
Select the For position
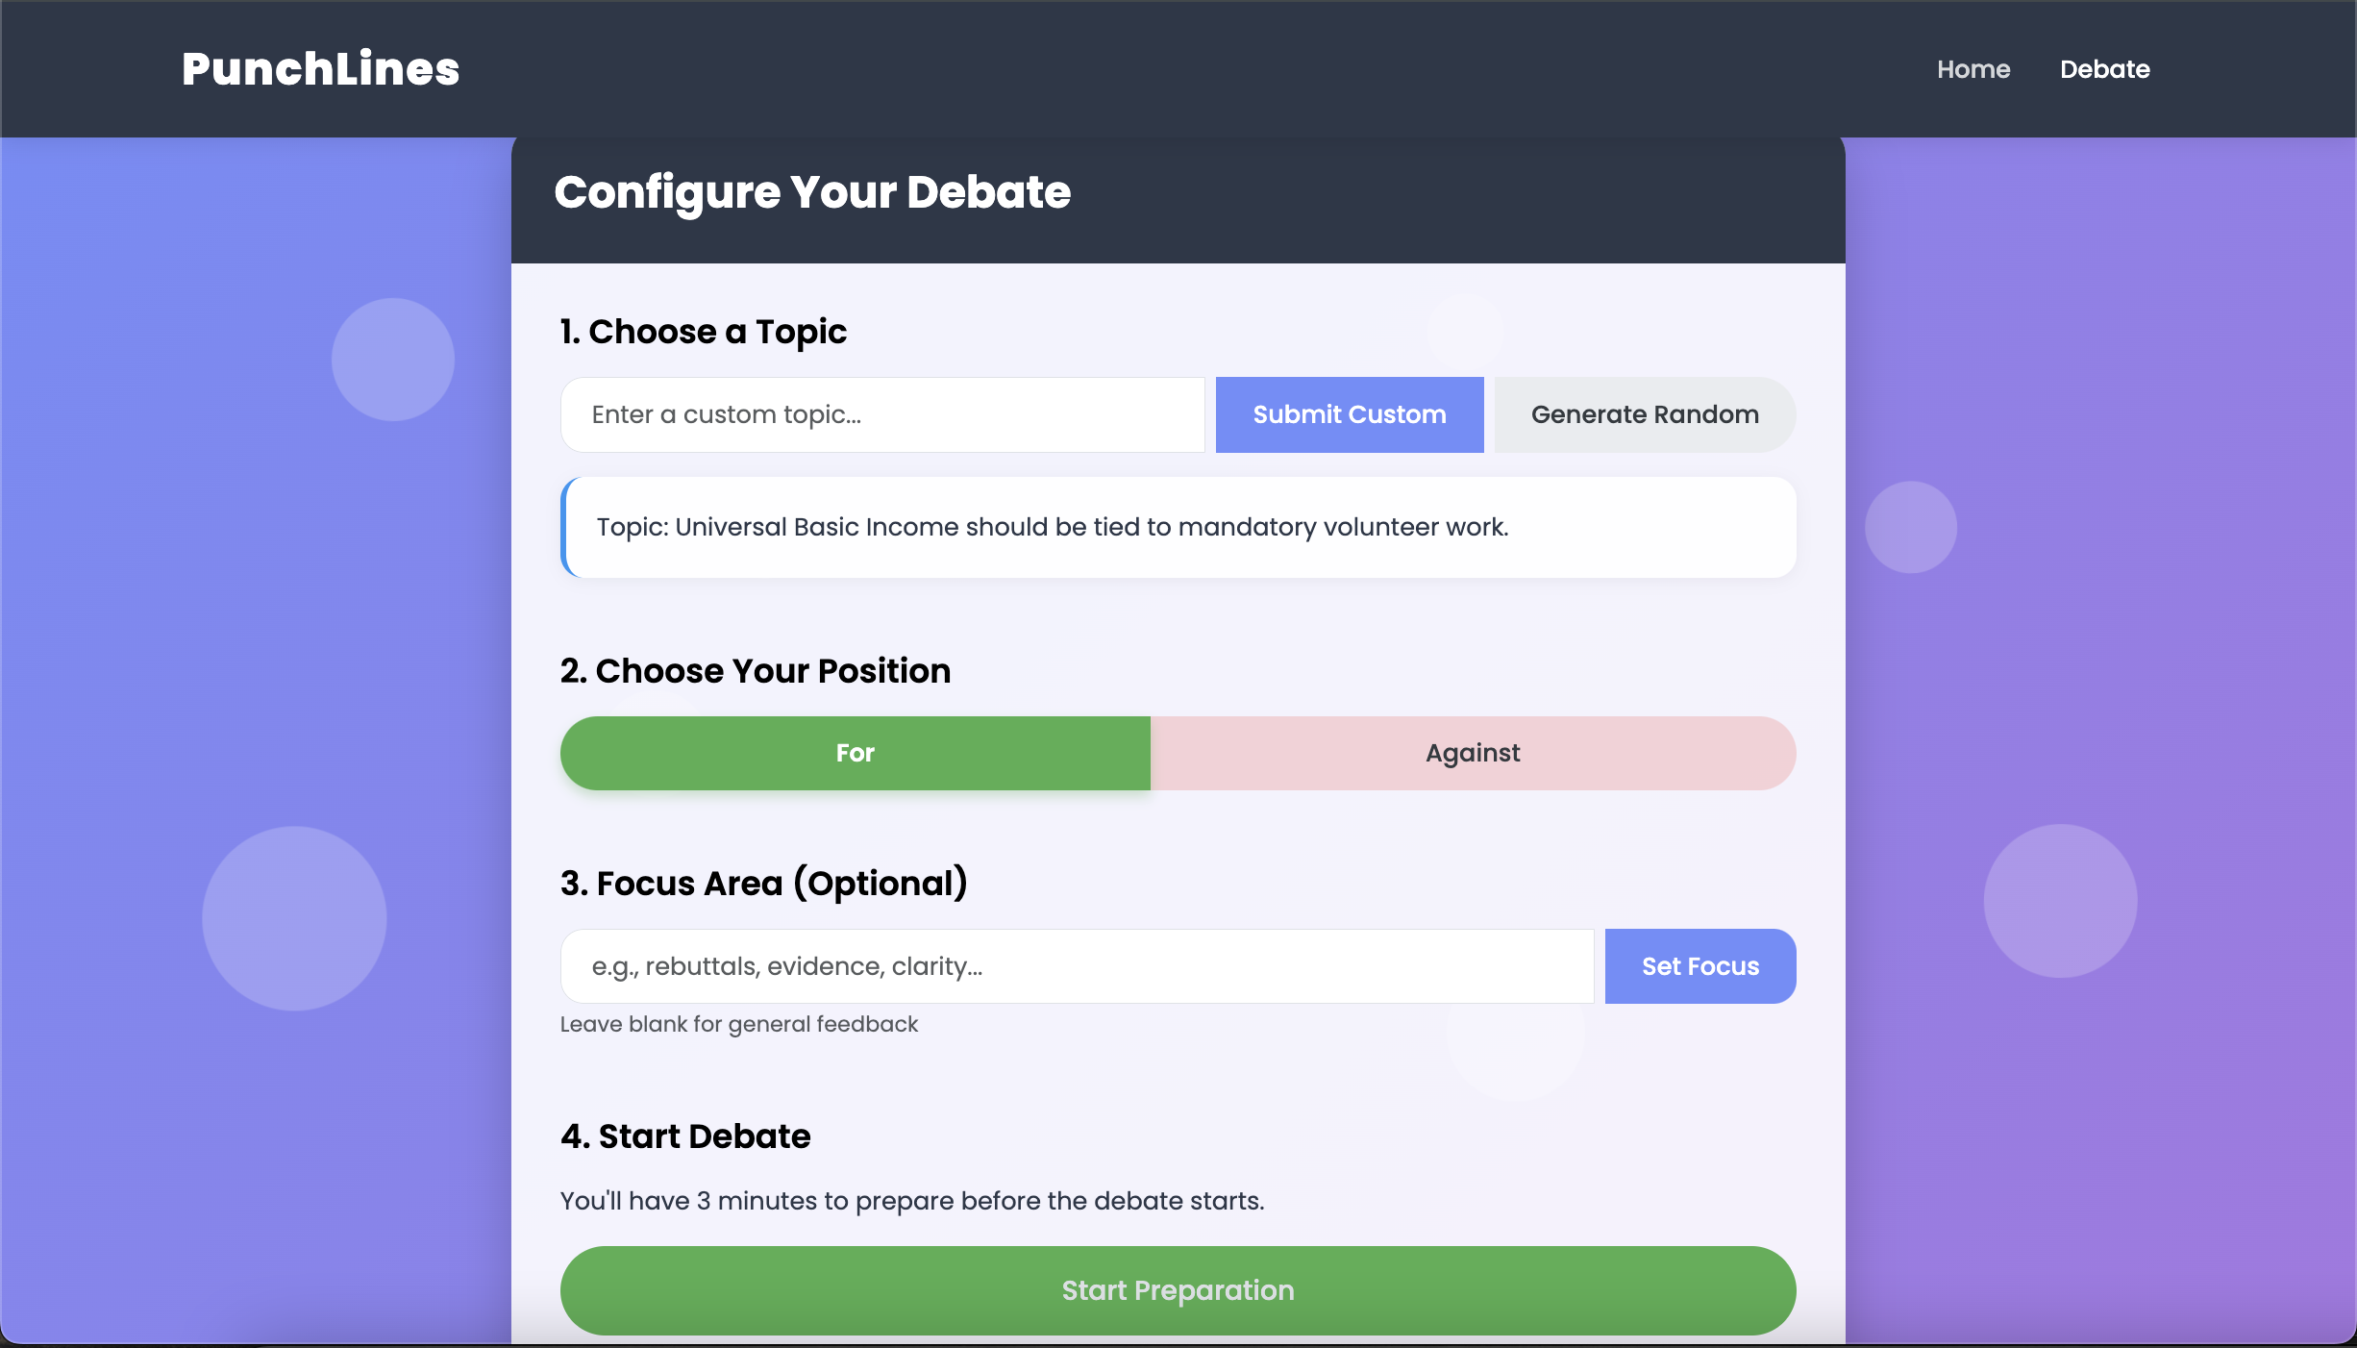[x=856, y=753]
